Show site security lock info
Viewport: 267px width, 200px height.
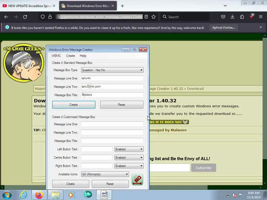coord(50,17)
